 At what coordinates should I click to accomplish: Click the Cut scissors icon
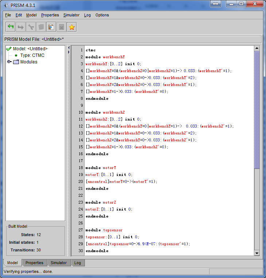click(x=31, y=27)
